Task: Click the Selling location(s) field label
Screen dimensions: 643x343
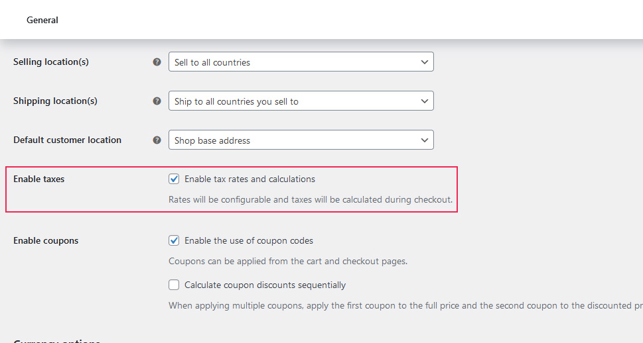Action: tap(51, 62)
